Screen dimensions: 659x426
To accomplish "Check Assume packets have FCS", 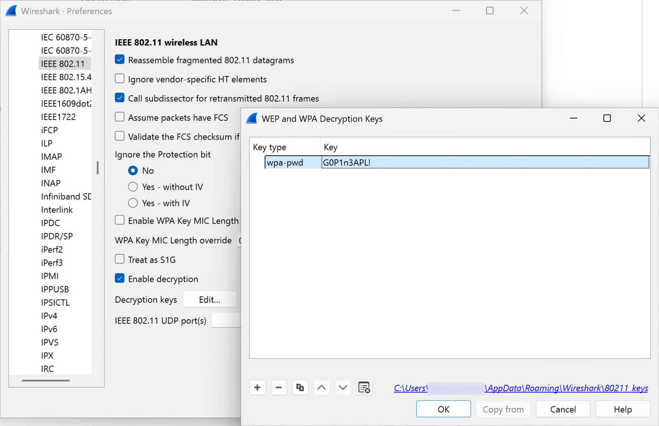I will [119, 117].
